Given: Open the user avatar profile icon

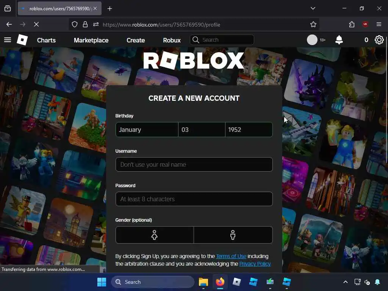Looking at the screenshot, I should coord(312,40).
